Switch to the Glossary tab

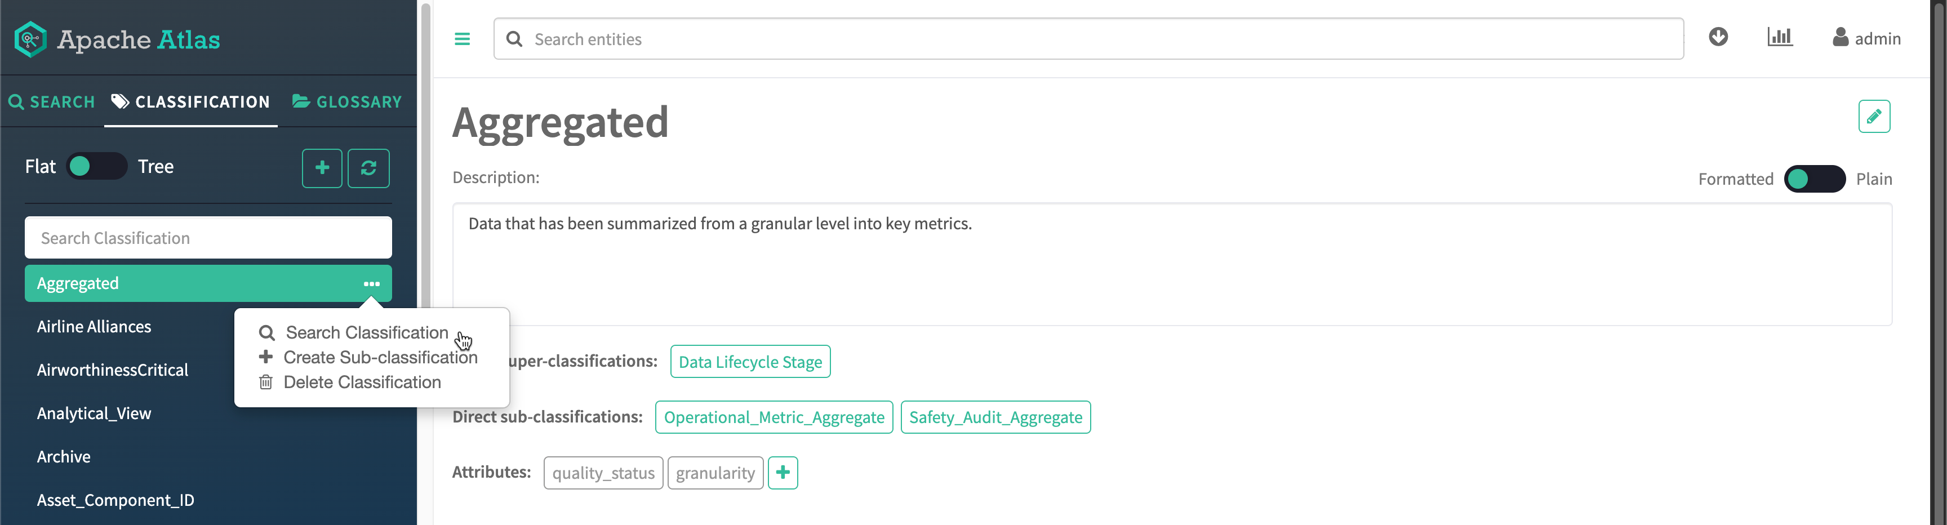point(347,102)
